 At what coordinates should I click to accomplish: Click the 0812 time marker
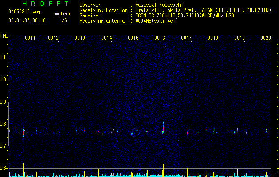pyautogui.click(x=53, y=38)
